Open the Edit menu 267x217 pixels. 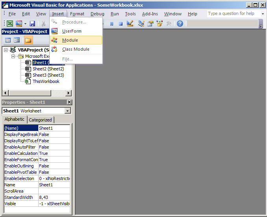coord(26,14)
